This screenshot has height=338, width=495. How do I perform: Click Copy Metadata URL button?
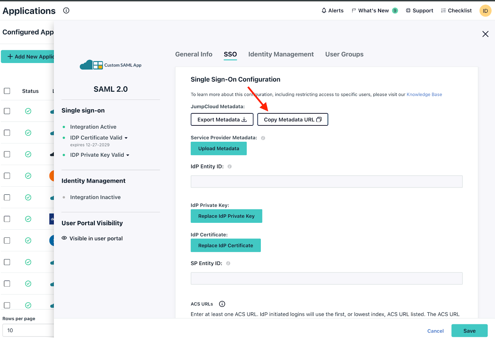pos(293,120)
